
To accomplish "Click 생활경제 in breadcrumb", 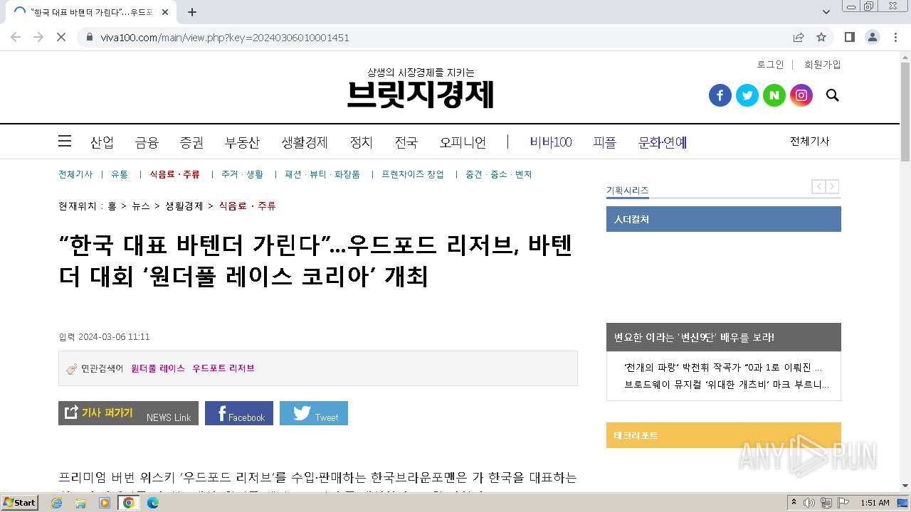I will click(x=184, y=206).
